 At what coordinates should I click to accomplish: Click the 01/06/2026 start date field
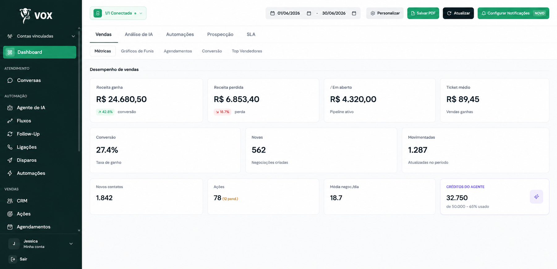[x=289, y=13]
